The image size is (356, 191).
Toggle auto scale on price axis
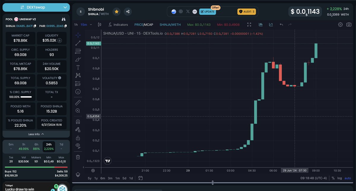348,178
